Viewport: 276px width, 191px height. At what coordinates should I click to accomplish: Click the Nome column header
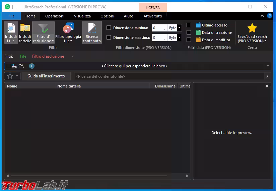pos(30,86)
